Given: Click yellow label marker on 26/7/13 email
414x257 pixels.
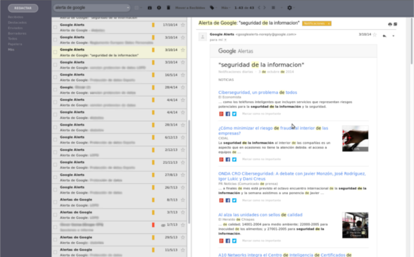Looking at the screenshot, I should point(153,188).
